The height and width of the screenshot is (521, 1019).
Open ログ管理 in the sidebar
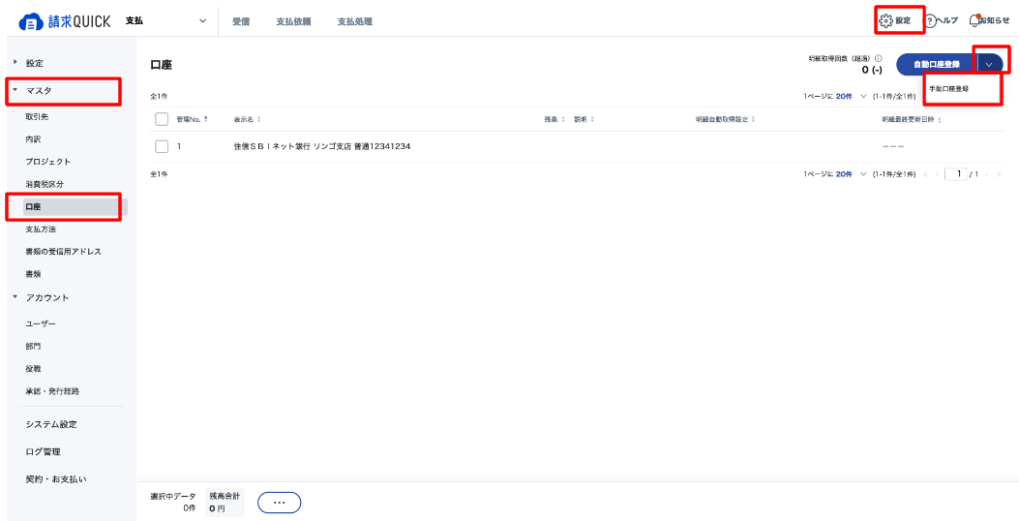pyautogui.click(x=43, y=451)
